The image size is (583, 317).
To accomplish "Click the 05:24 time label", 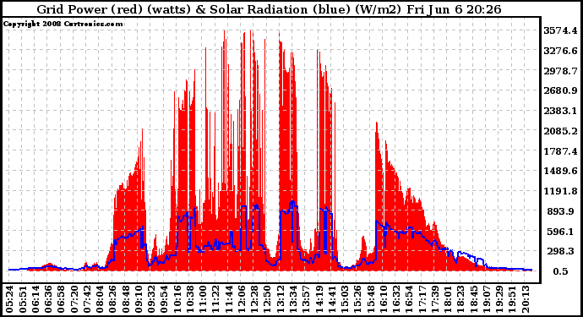I will tap(9, 299).
